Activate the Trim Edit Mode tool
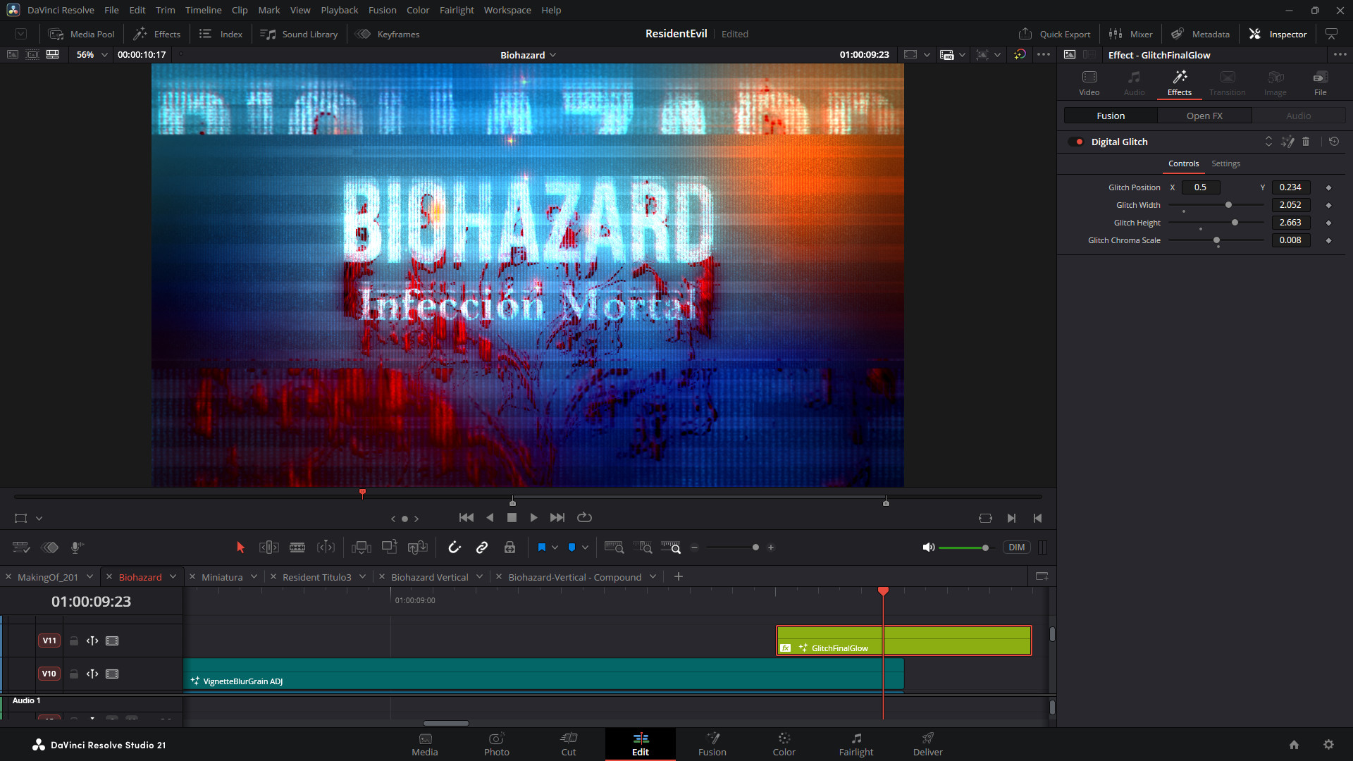Screen dimensions: 1353x761 click(269, 547)
